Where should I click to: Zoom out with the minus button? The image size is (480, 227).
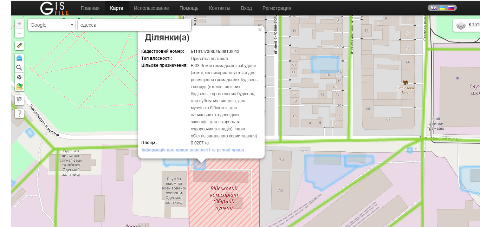click(x=19, y=33)
